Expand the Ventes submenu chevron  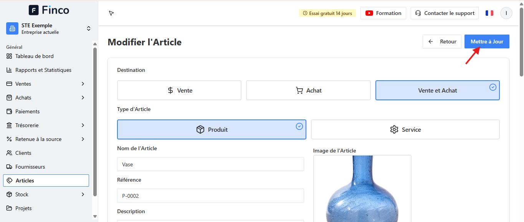pos(83,84)
